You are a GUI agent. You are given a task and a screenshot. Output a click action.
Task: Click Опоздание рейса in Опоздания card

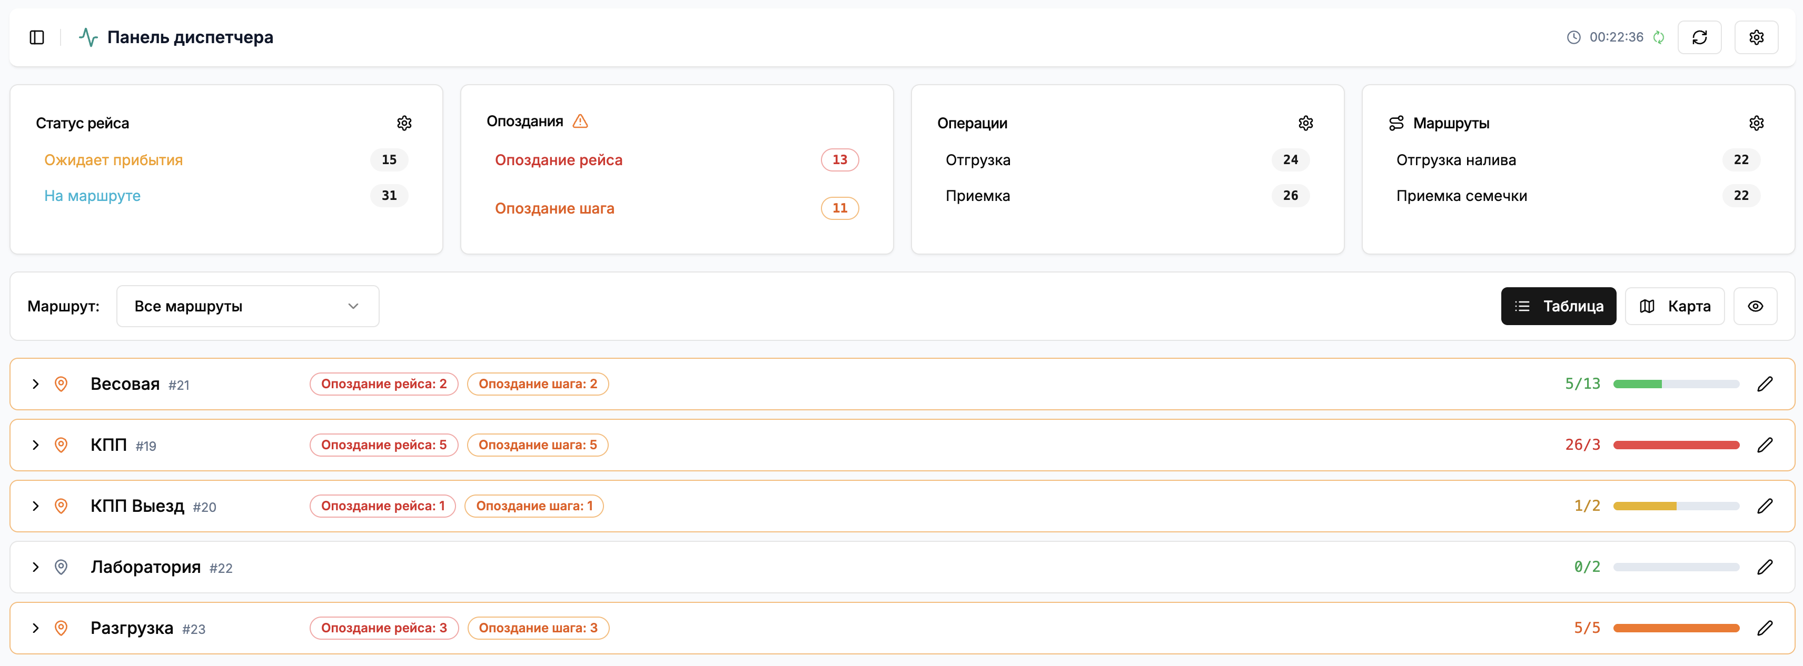tap(558, 160)
